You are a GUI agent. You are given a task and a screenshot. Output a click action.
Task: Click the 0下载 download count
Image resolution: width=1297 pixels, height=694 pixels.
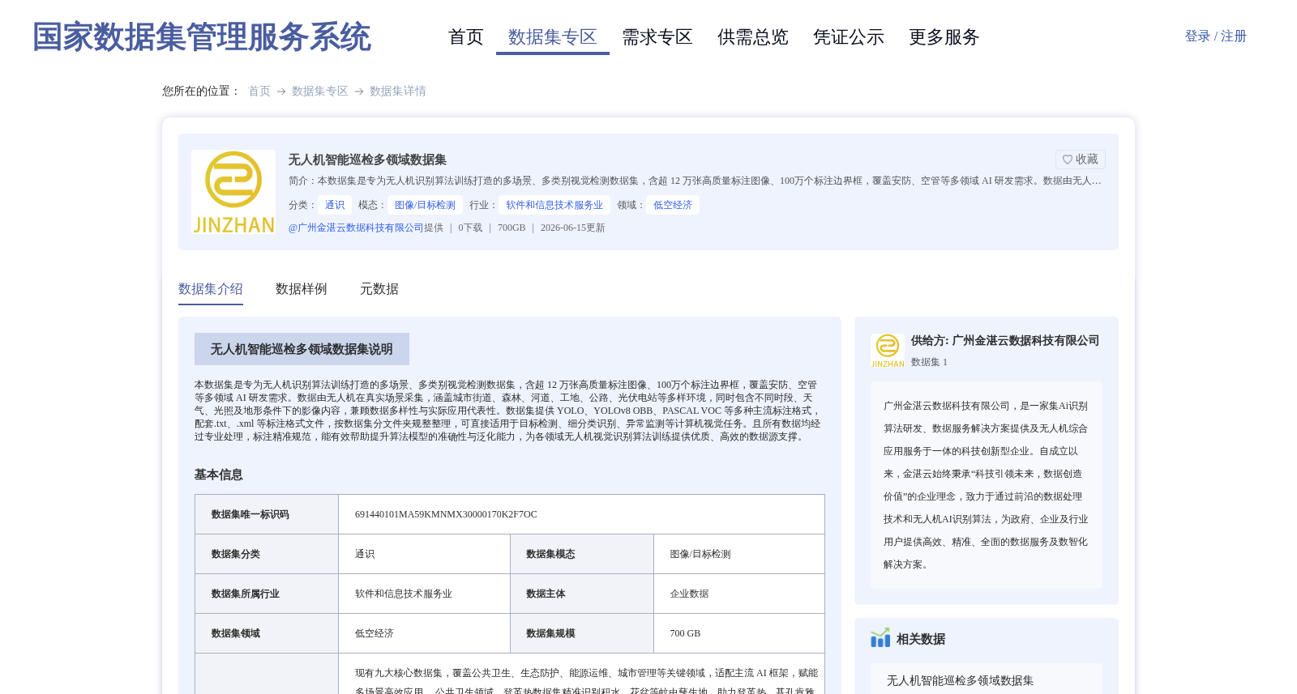coord(470,228)
